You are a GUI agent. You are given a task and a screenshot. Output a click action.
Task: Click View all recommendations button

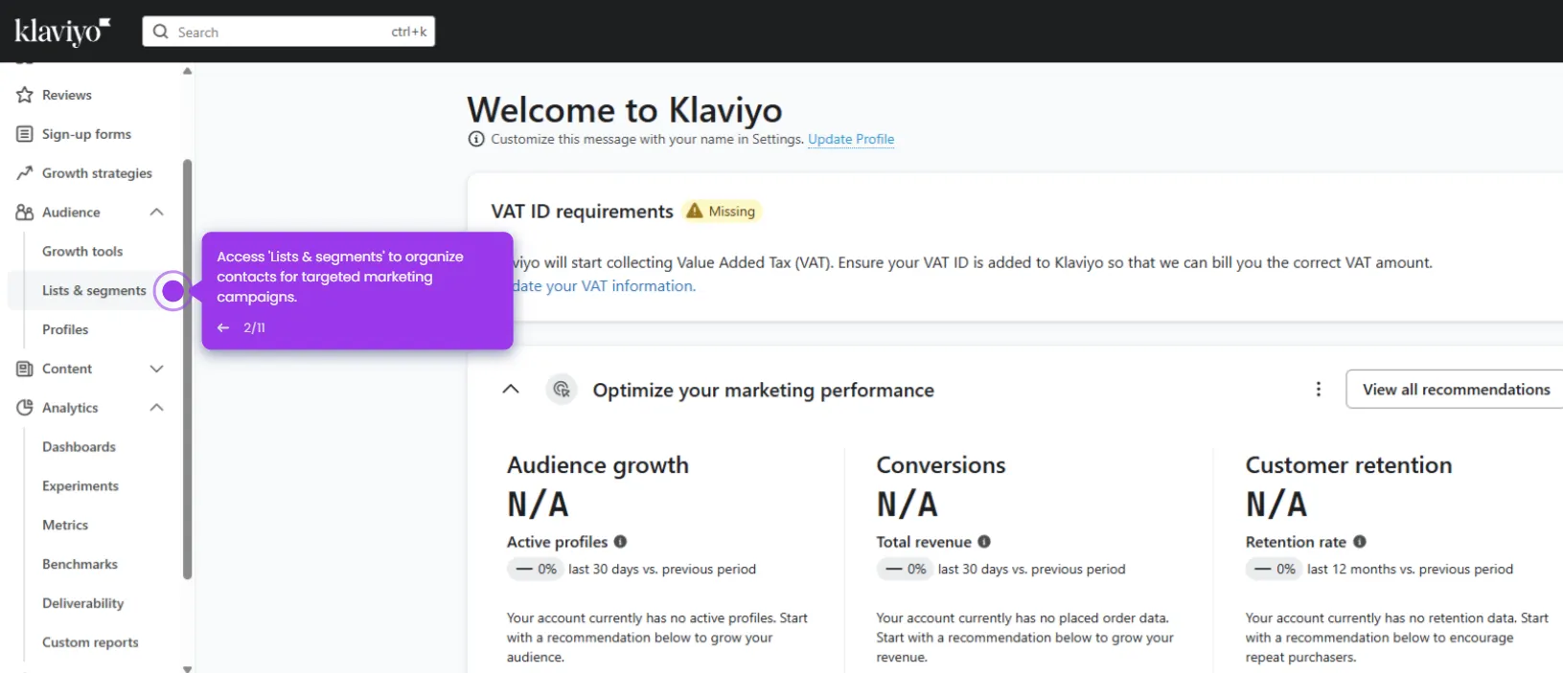tap(1456, 390)
